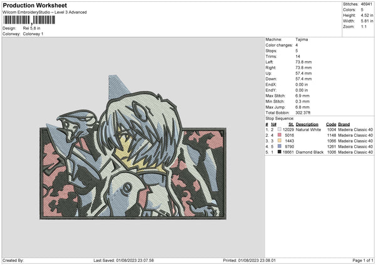Click the 'Production Worksheet' heading

[34, 5]
